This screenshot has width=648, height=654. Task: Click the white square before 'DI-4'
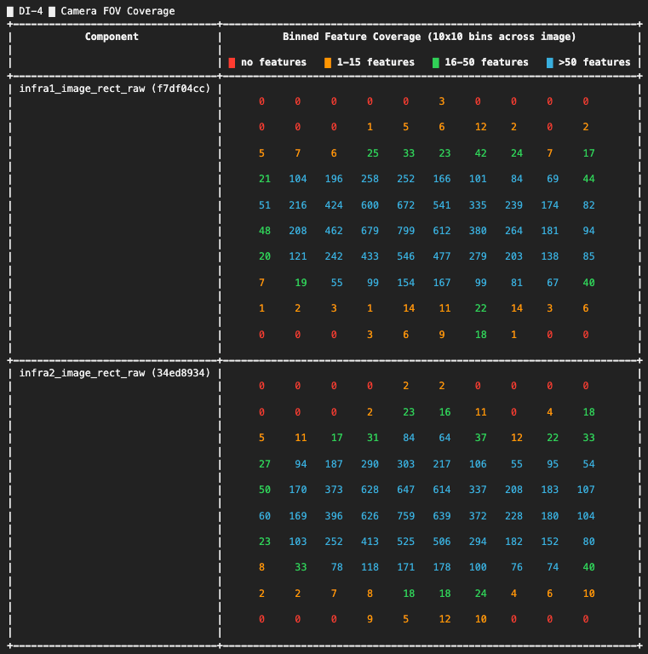tap(10, 11)
